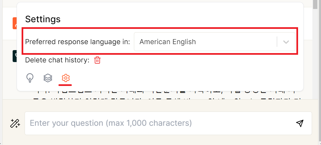This screenshot has height=145, width=321.
Task: Click the magic wand icon beside the question box
Action: 15,123
